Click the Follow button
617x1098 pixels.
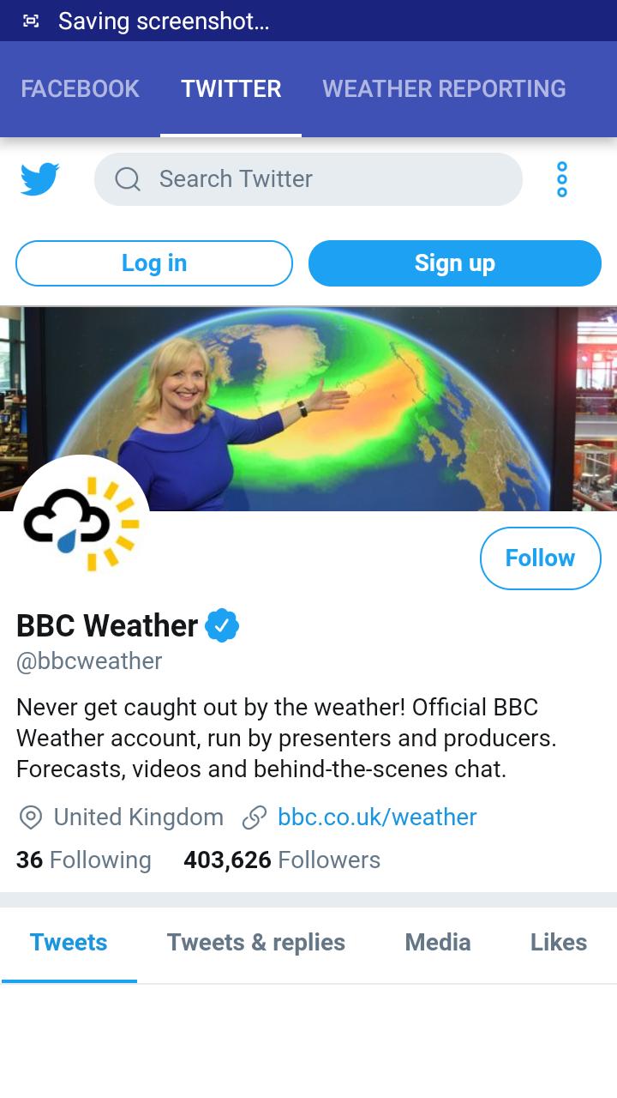540,558
